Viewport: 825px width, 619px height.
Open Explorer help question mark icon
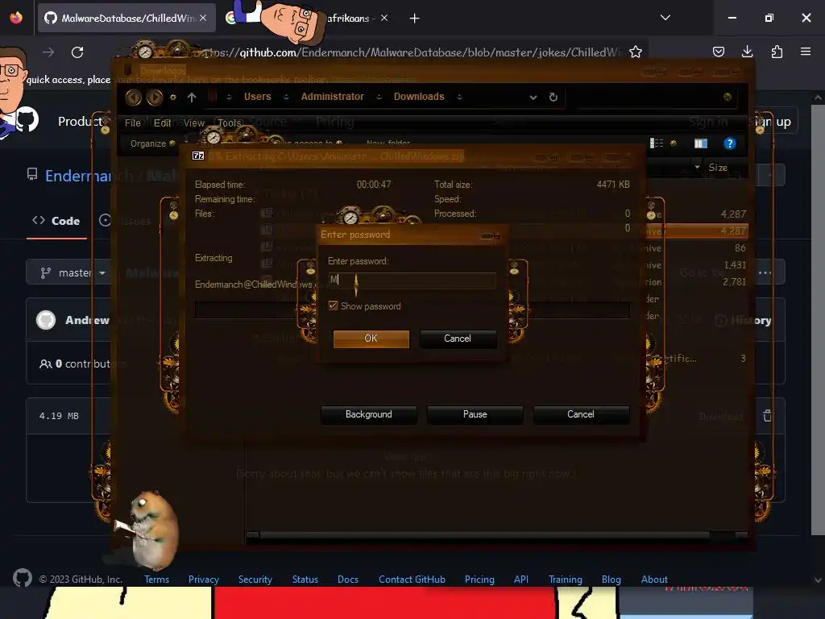[x=730, y=143]
